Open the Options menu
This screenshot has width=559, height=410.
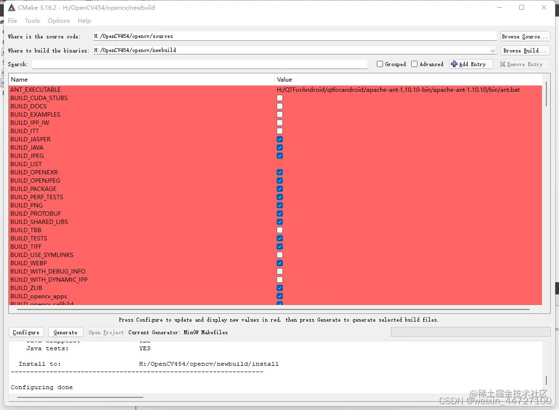click(58, 20)
